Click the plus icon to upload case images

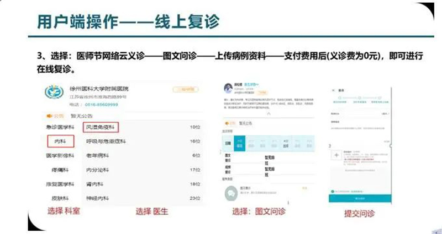coord(336,155)
